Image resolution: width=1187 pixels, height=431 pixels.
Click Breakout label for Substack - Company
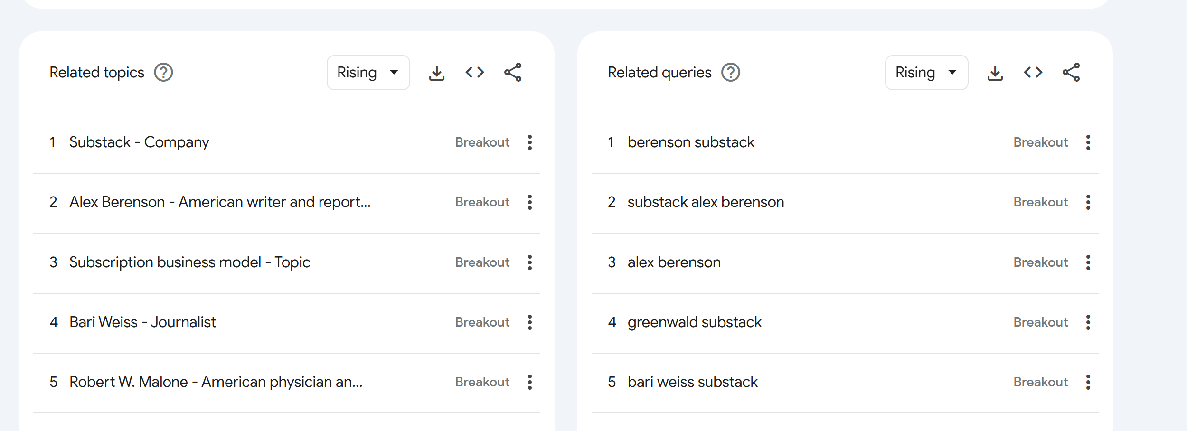tap(482, 142)
